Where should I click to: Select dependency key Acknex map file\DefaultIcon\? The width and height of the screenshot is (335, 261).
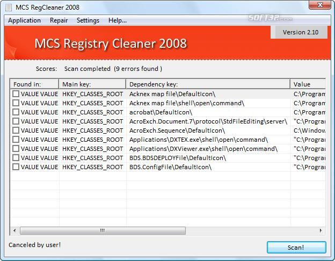pos(172,94)
